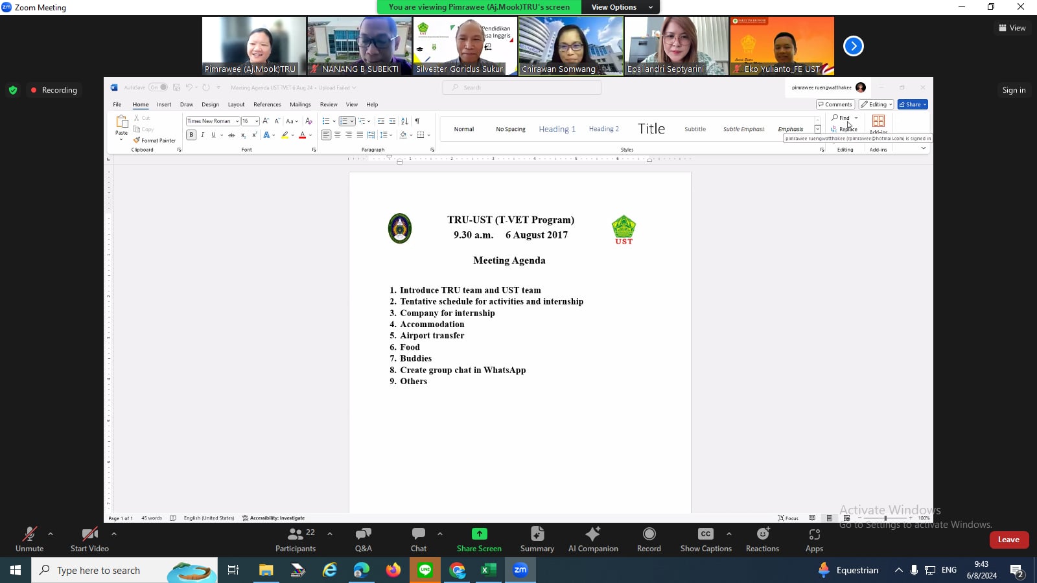Image resolution: width=1037 pixels, height=583 pixels.
Task: Open Google Chrome from the taskbar
Action: [458, 570]
